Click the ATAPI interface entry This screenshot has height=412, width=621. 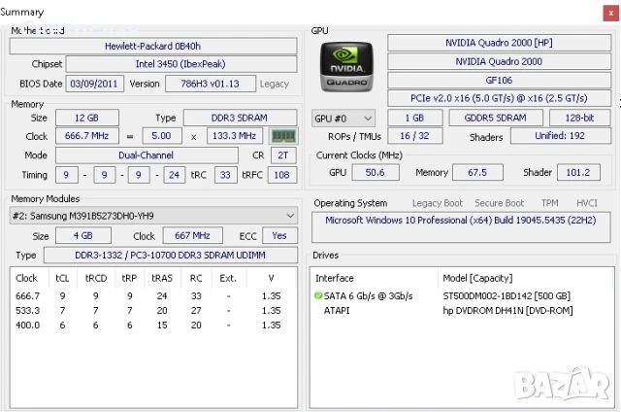click(x=337, y=311)
